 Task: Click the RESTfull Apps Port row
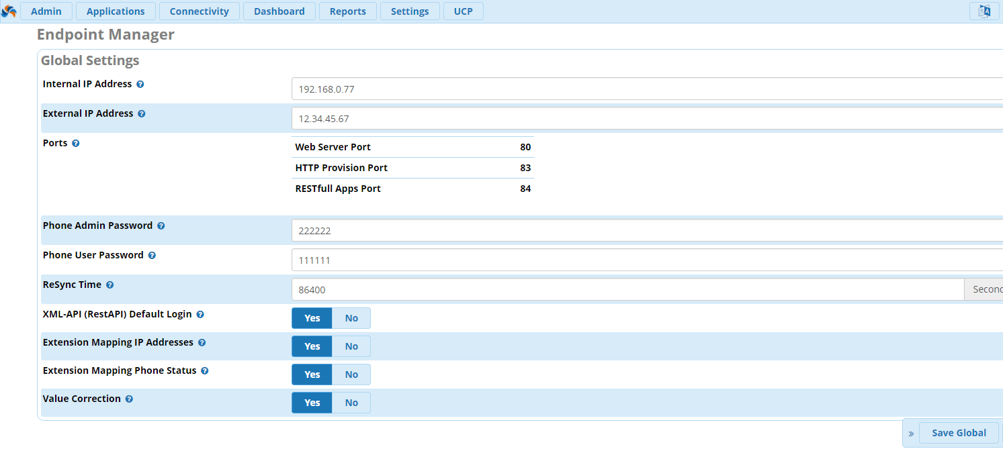(x=413, y=189)
